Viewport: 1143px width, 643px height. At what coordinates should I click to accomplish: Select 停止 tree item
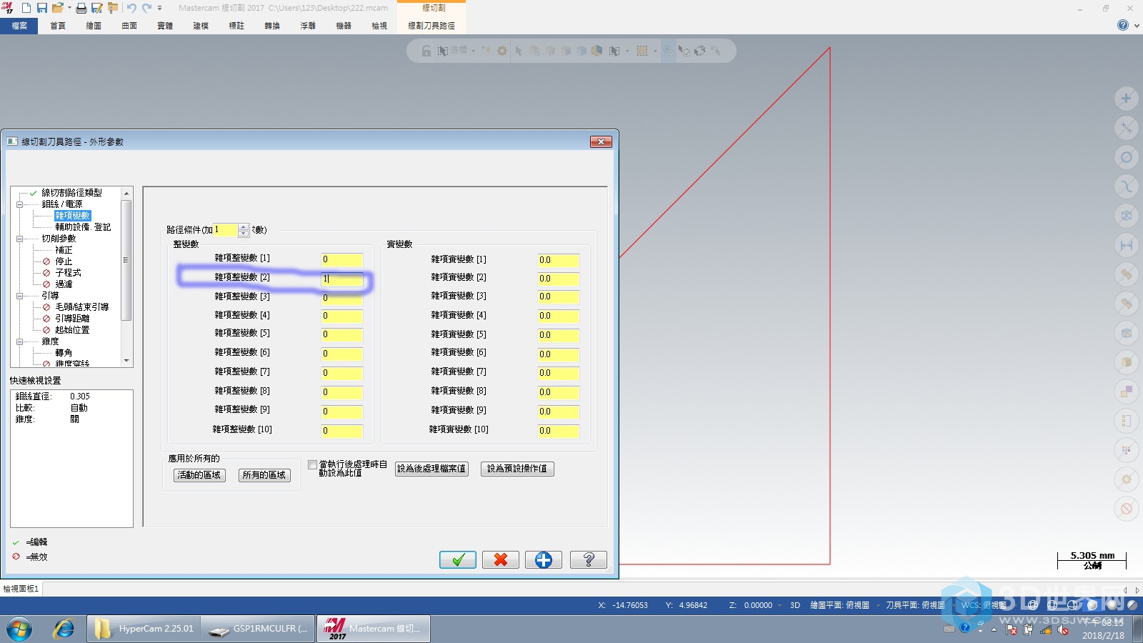(64, 261)
